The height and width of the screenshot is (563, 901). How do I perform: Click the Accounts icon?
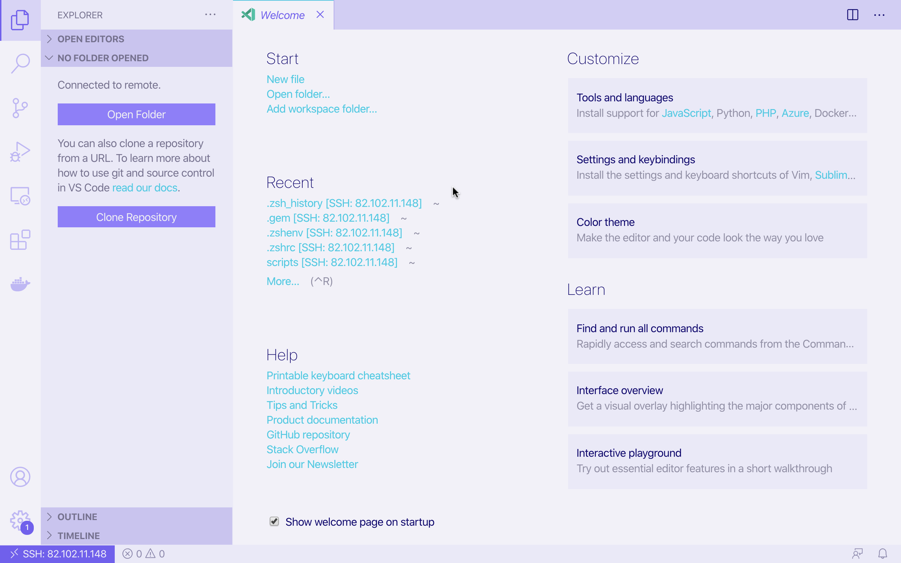(20, 476)
